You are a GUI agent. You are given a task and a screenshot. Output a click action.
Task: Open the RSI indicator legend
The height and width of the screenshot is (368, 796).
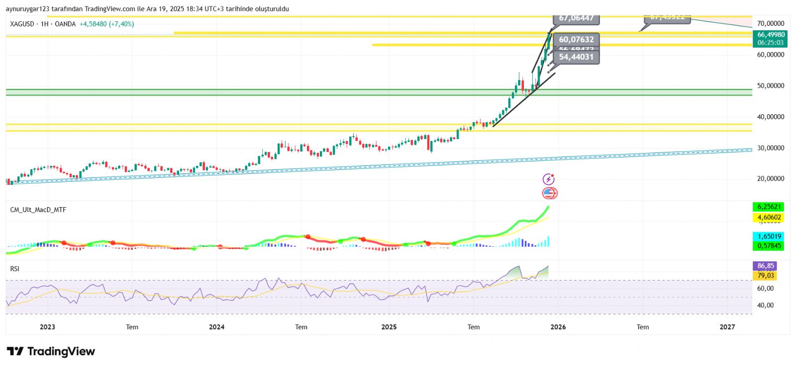click(15, 269)
